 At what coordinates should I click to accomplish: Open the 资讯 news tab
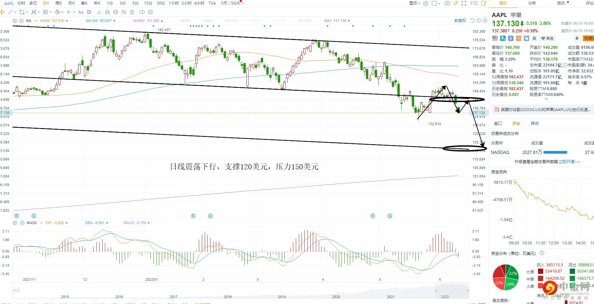tap(561, 3)
